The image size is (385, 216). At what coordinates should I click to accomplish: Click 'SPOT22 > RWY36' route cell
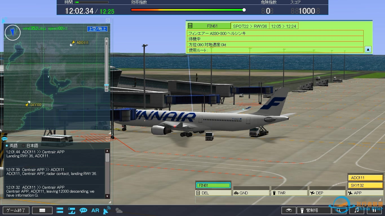coord(250,26)
